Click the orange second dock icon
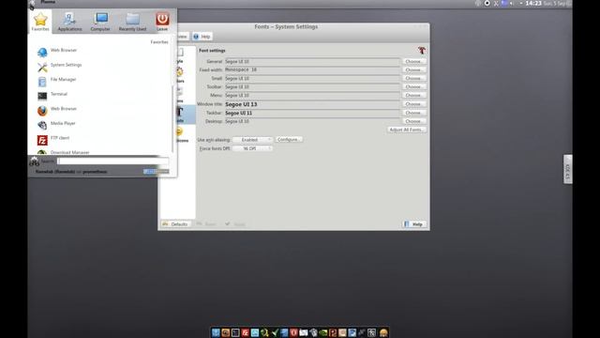This screenshot has width=600, height=338. click(226, 332)
